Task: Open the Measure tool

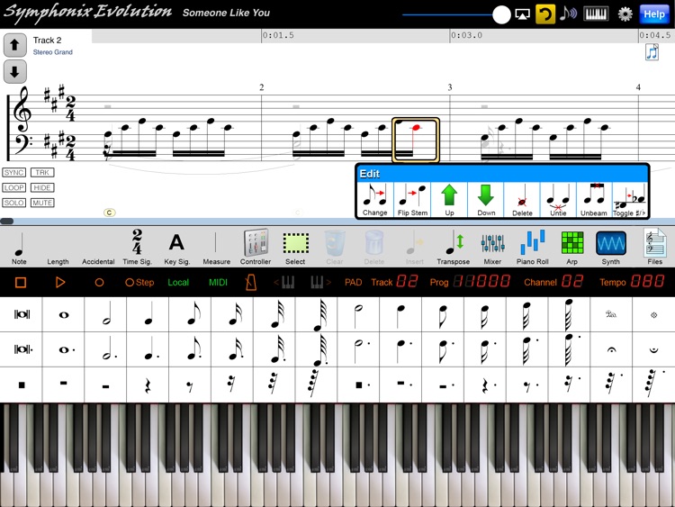Action: pos(216,248)
